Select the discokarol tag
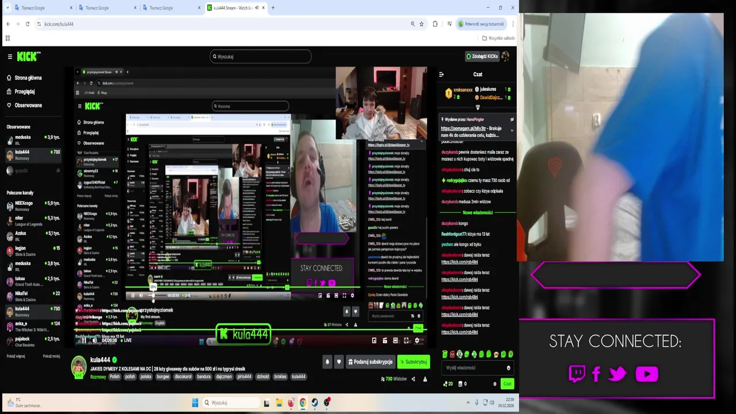 pyautogui.click(x=183, y=377)
